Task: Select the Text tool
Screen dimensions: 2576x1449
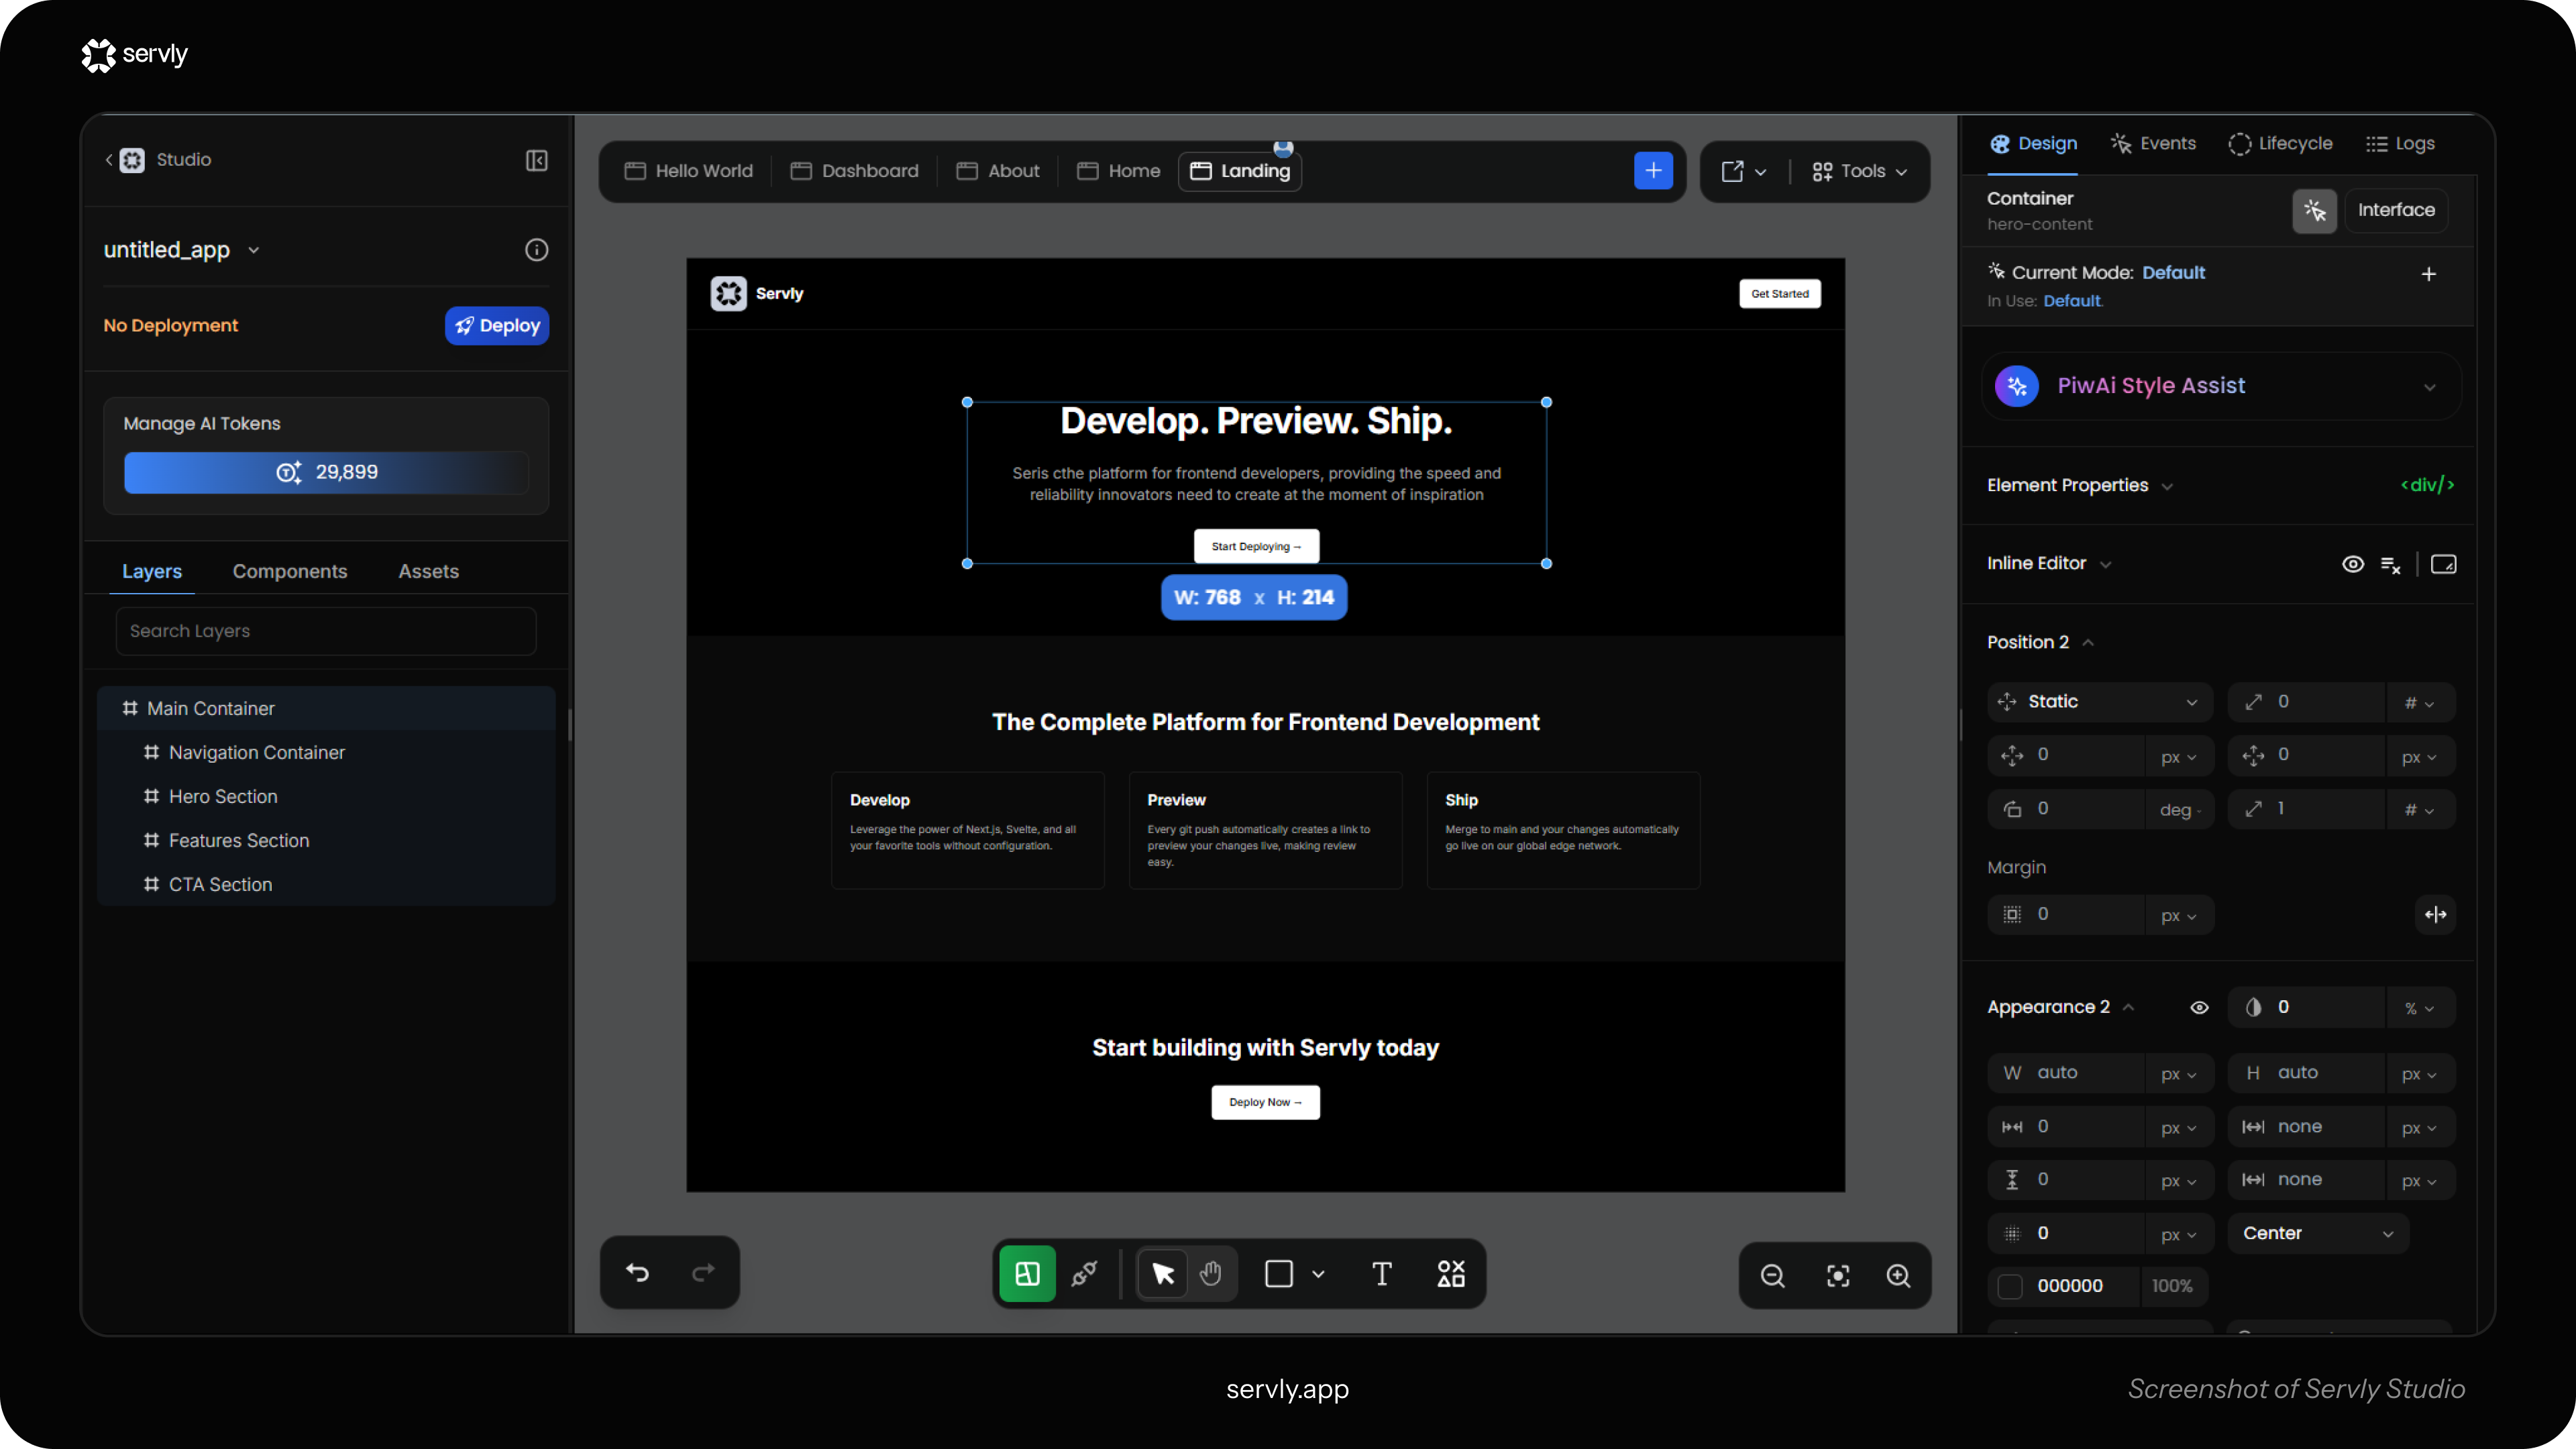Action: coord(1381,1273)
